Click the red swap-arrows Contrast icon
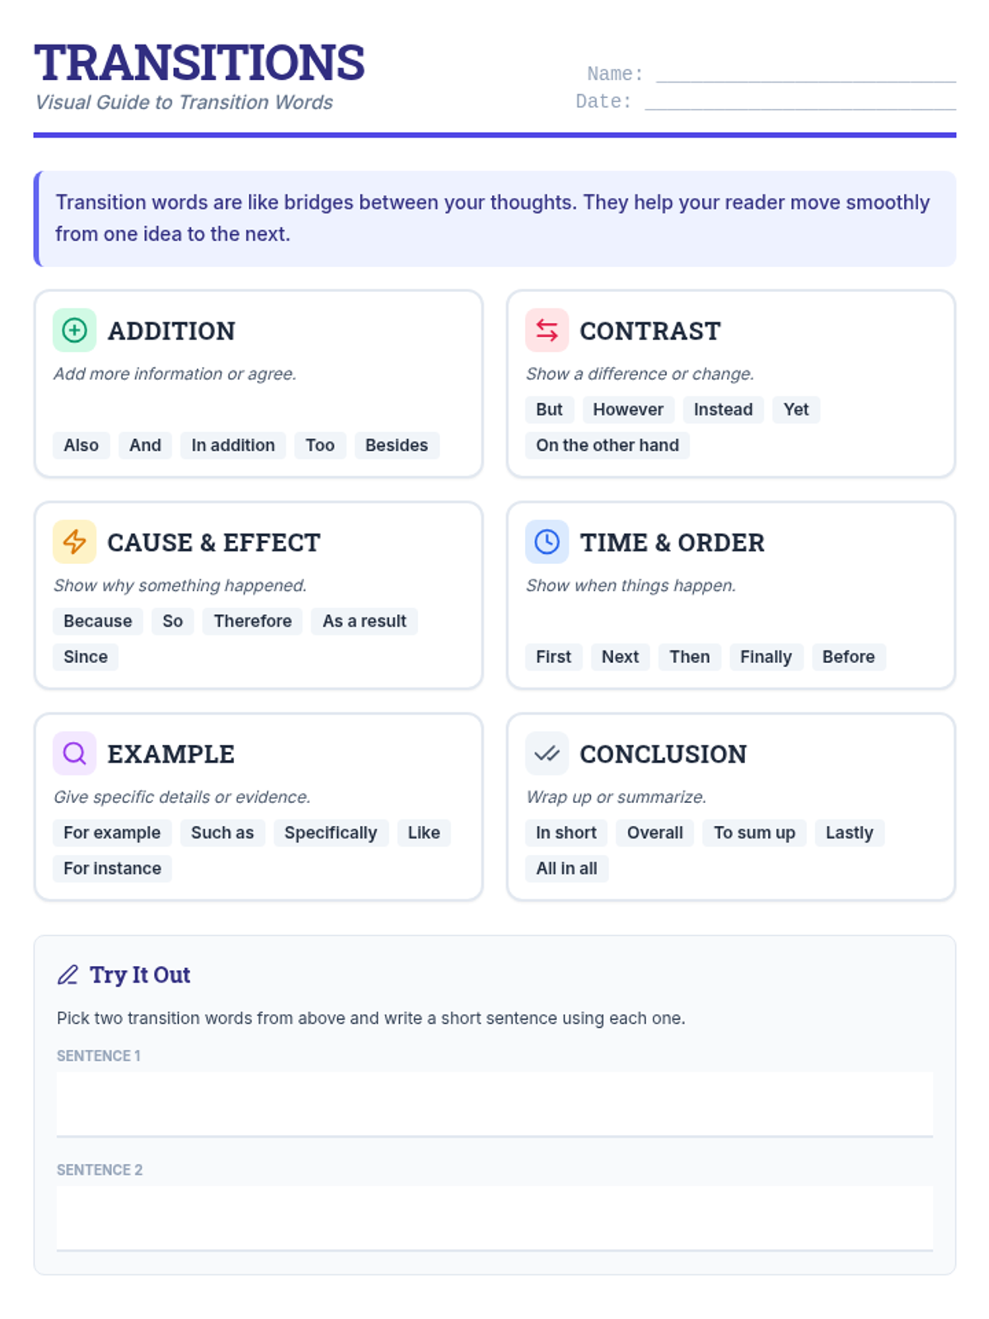Screen dimensions: 989x1319 (x=546, y=331)
